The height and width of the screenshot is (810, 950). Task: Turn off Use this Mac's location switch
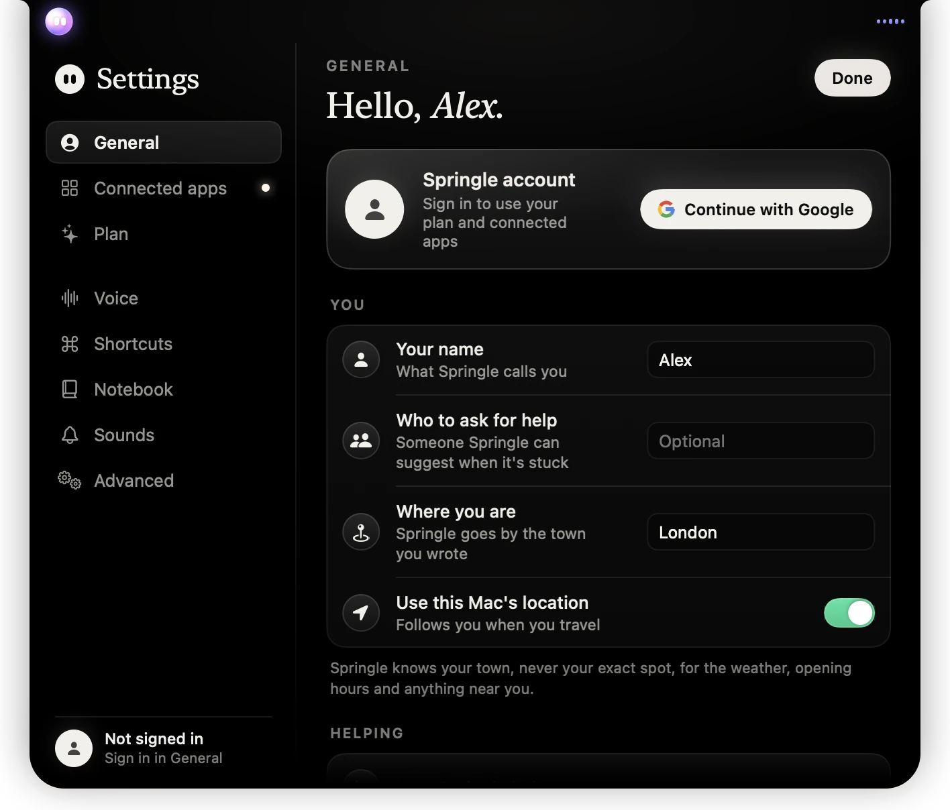(849, 613)
